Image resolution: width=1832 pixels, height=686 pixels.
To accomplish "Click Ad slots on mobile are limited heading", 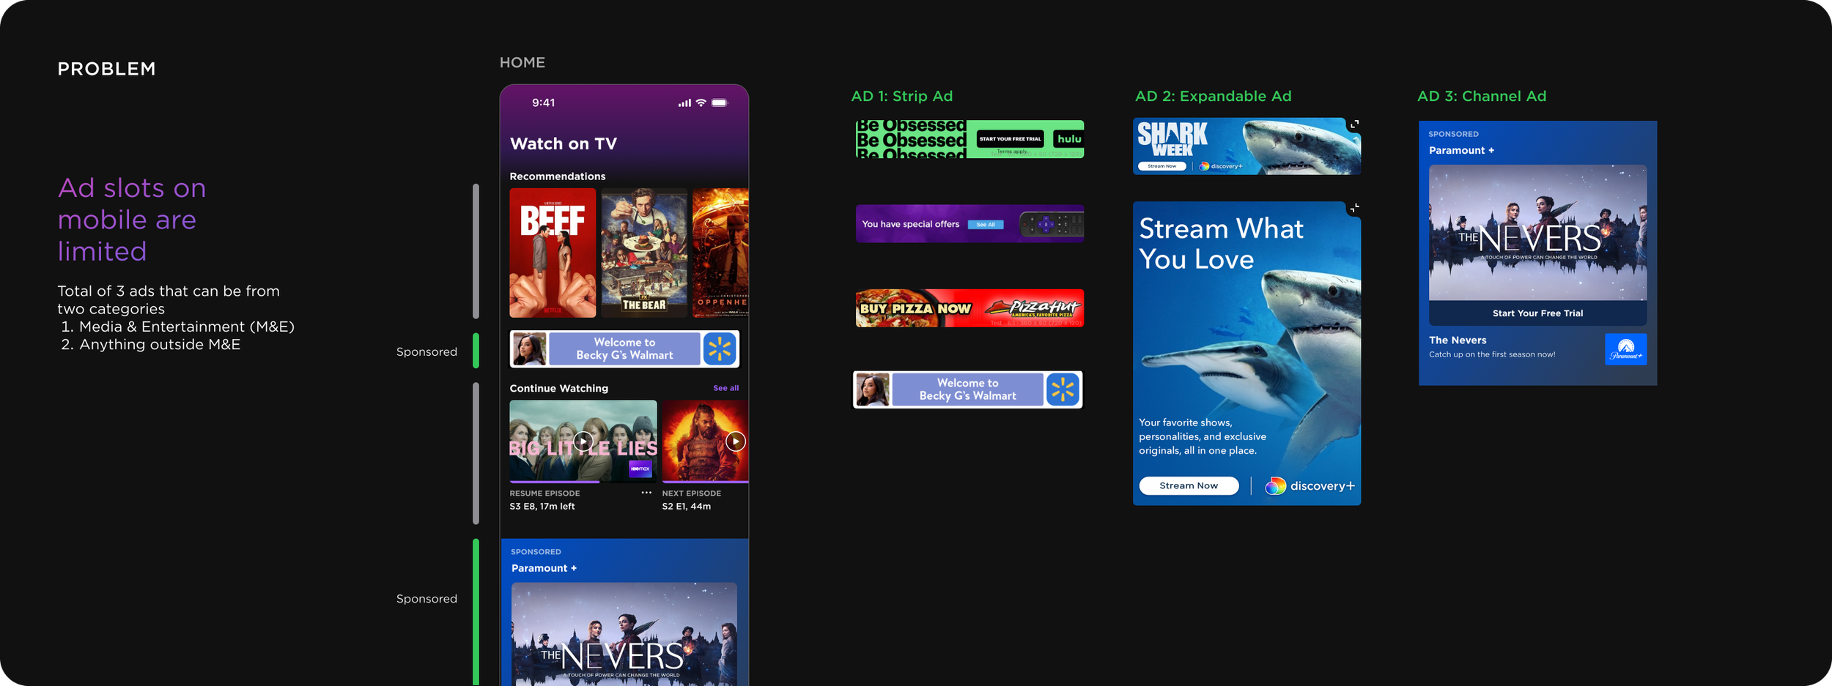I will (132, 220).
